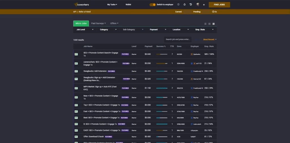
Task: Click INT badge on EASY: SEO row
Action: pos(76,131)
